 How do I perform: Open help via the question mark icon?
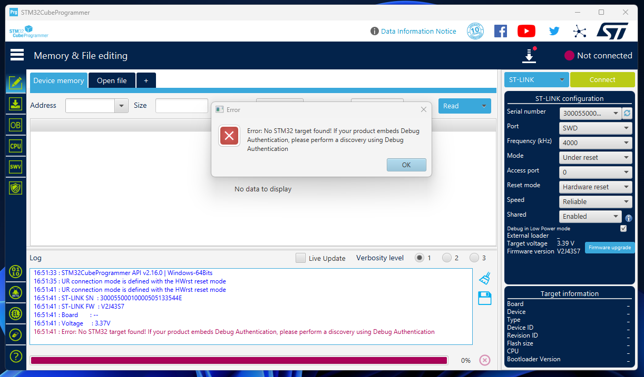15,356
